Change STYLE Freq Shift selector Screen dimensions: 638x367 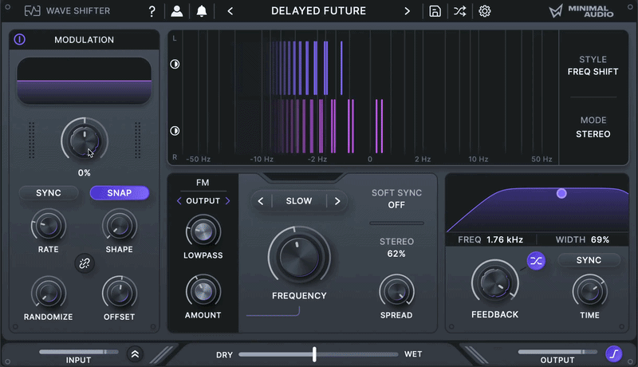[593, 65]
